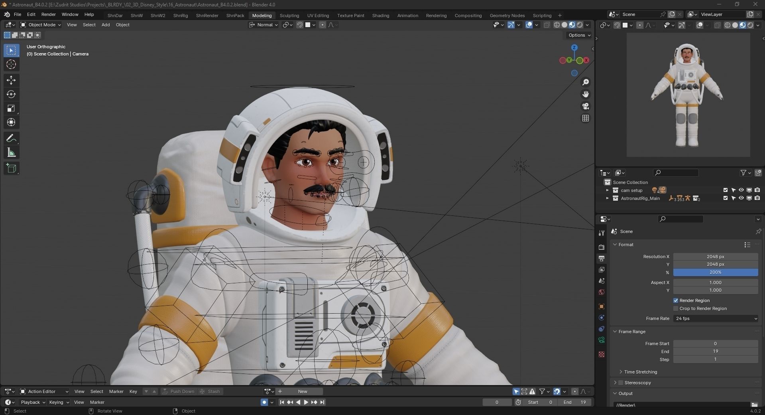
Task: Switch to the Shading workspace tab
Action: 381,16
